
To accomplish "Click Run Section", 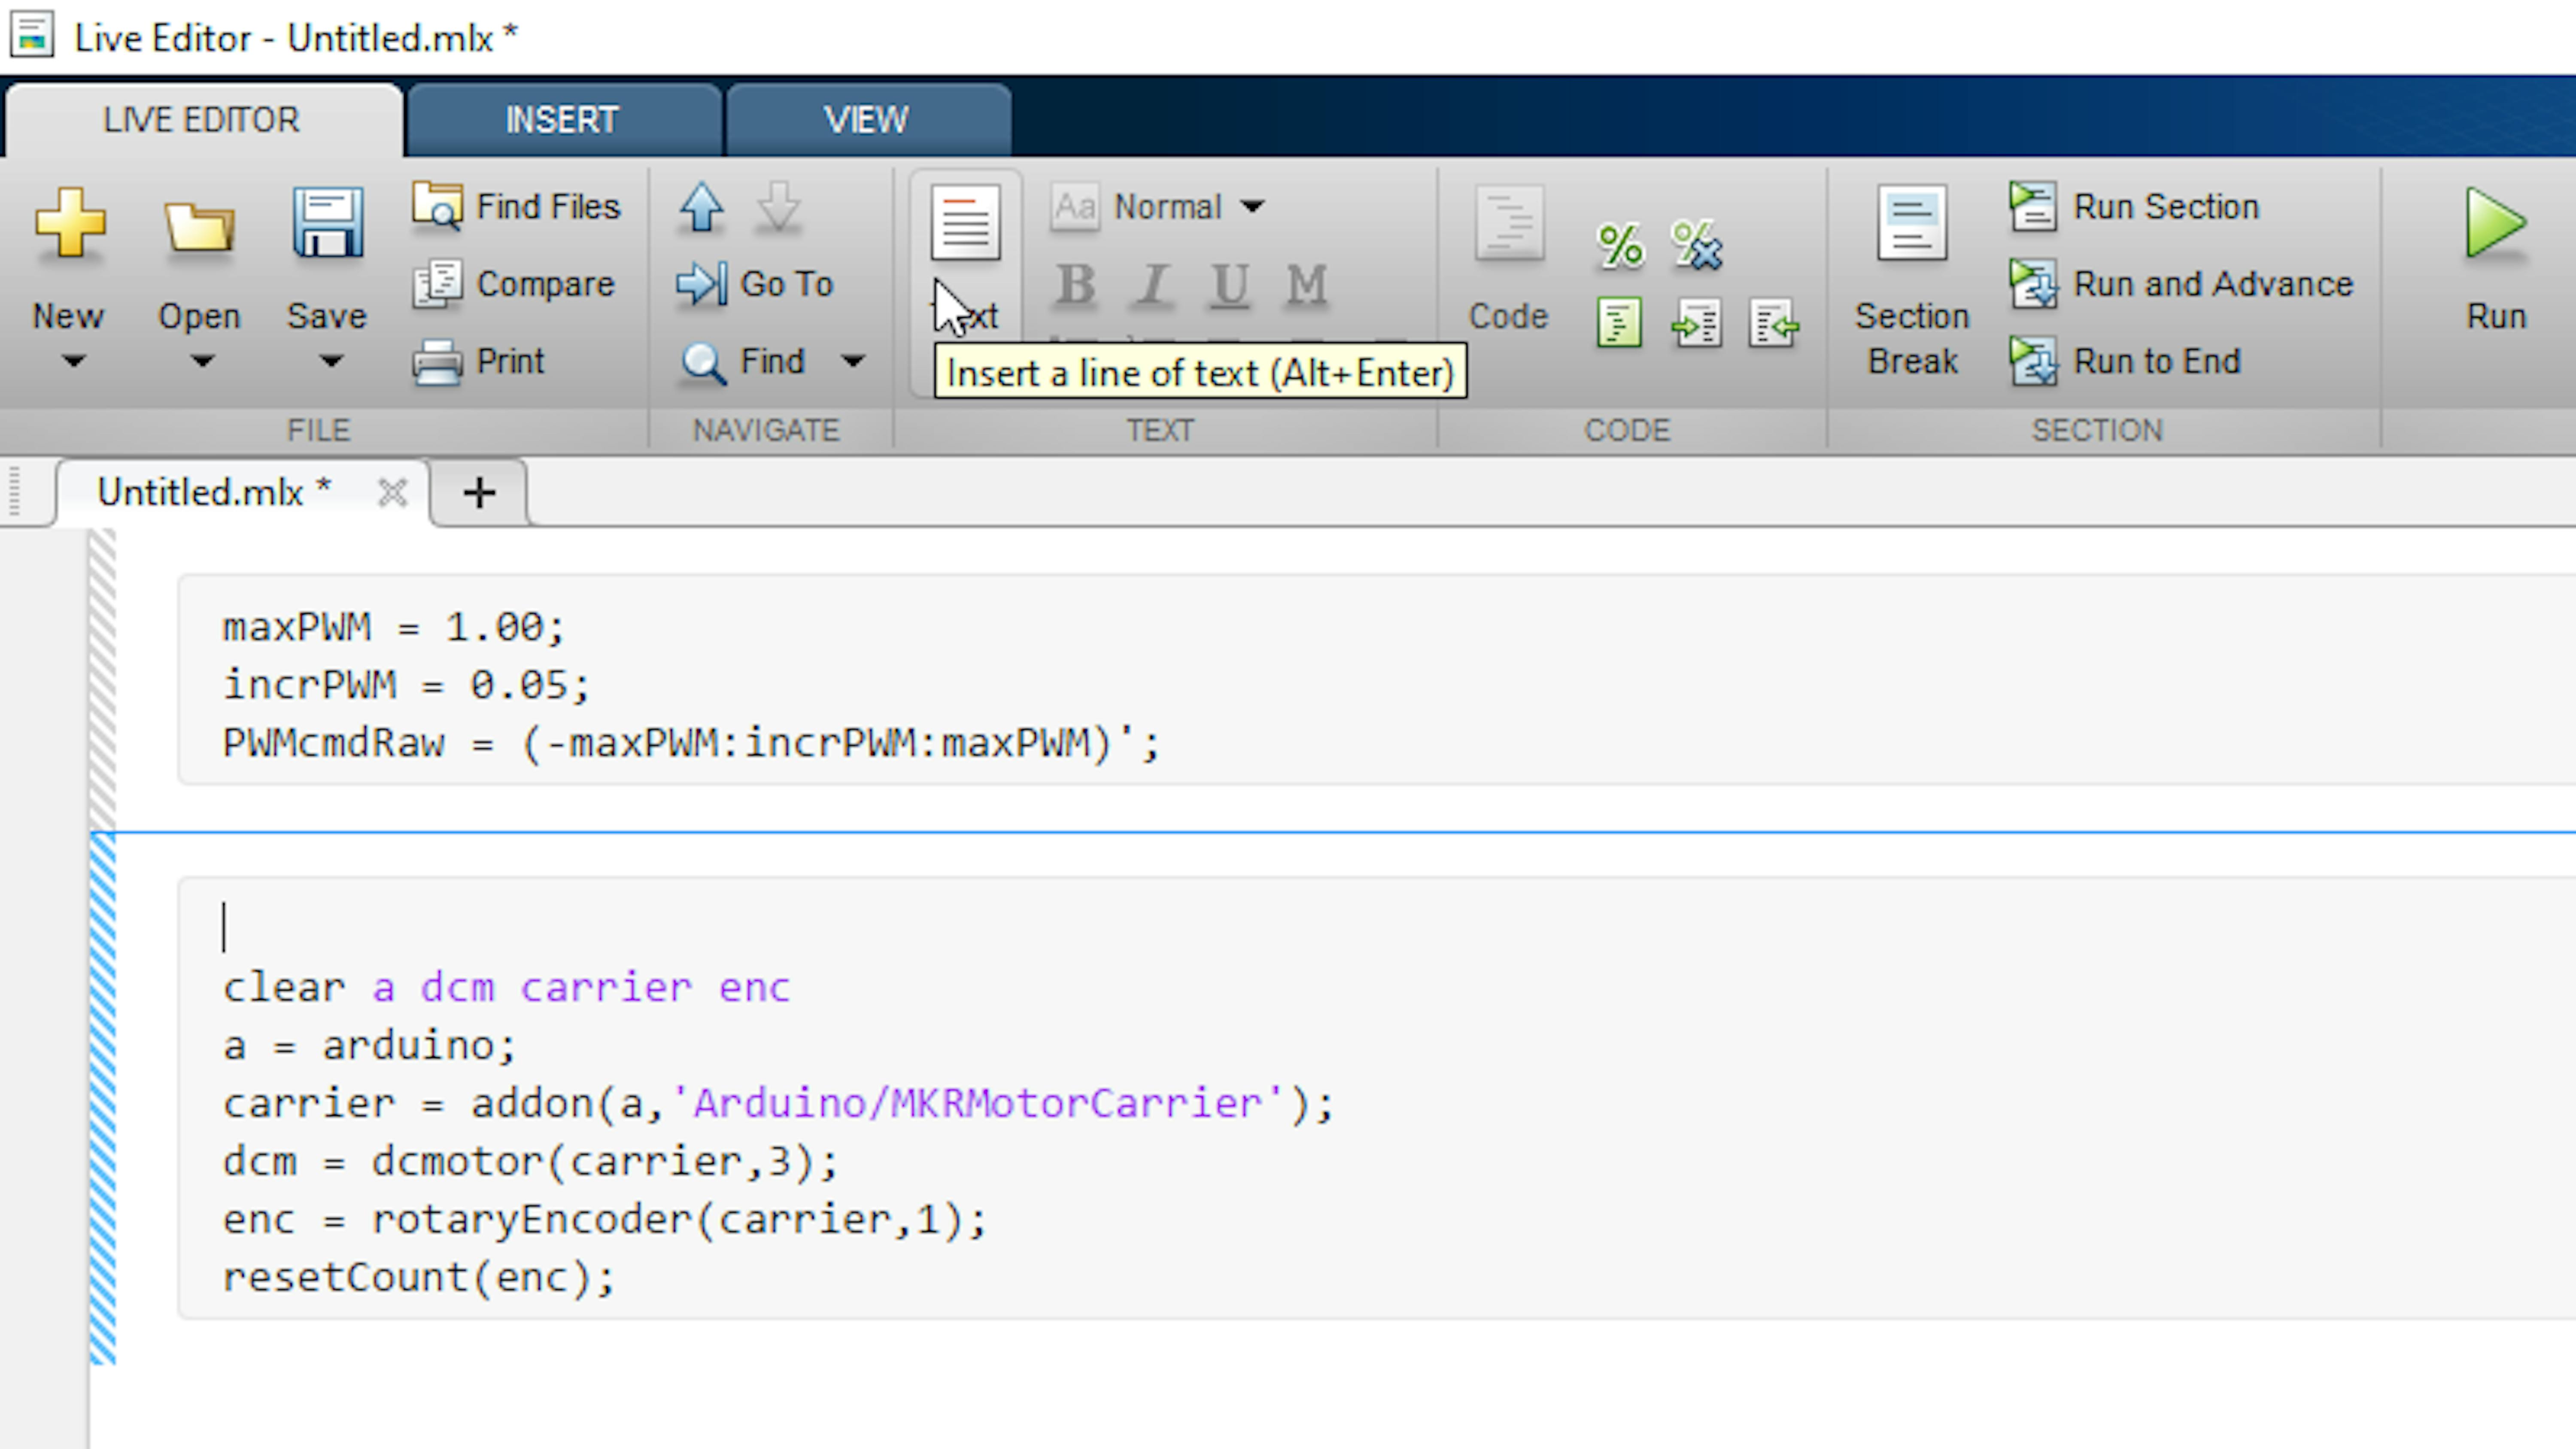I will 2134,206.
